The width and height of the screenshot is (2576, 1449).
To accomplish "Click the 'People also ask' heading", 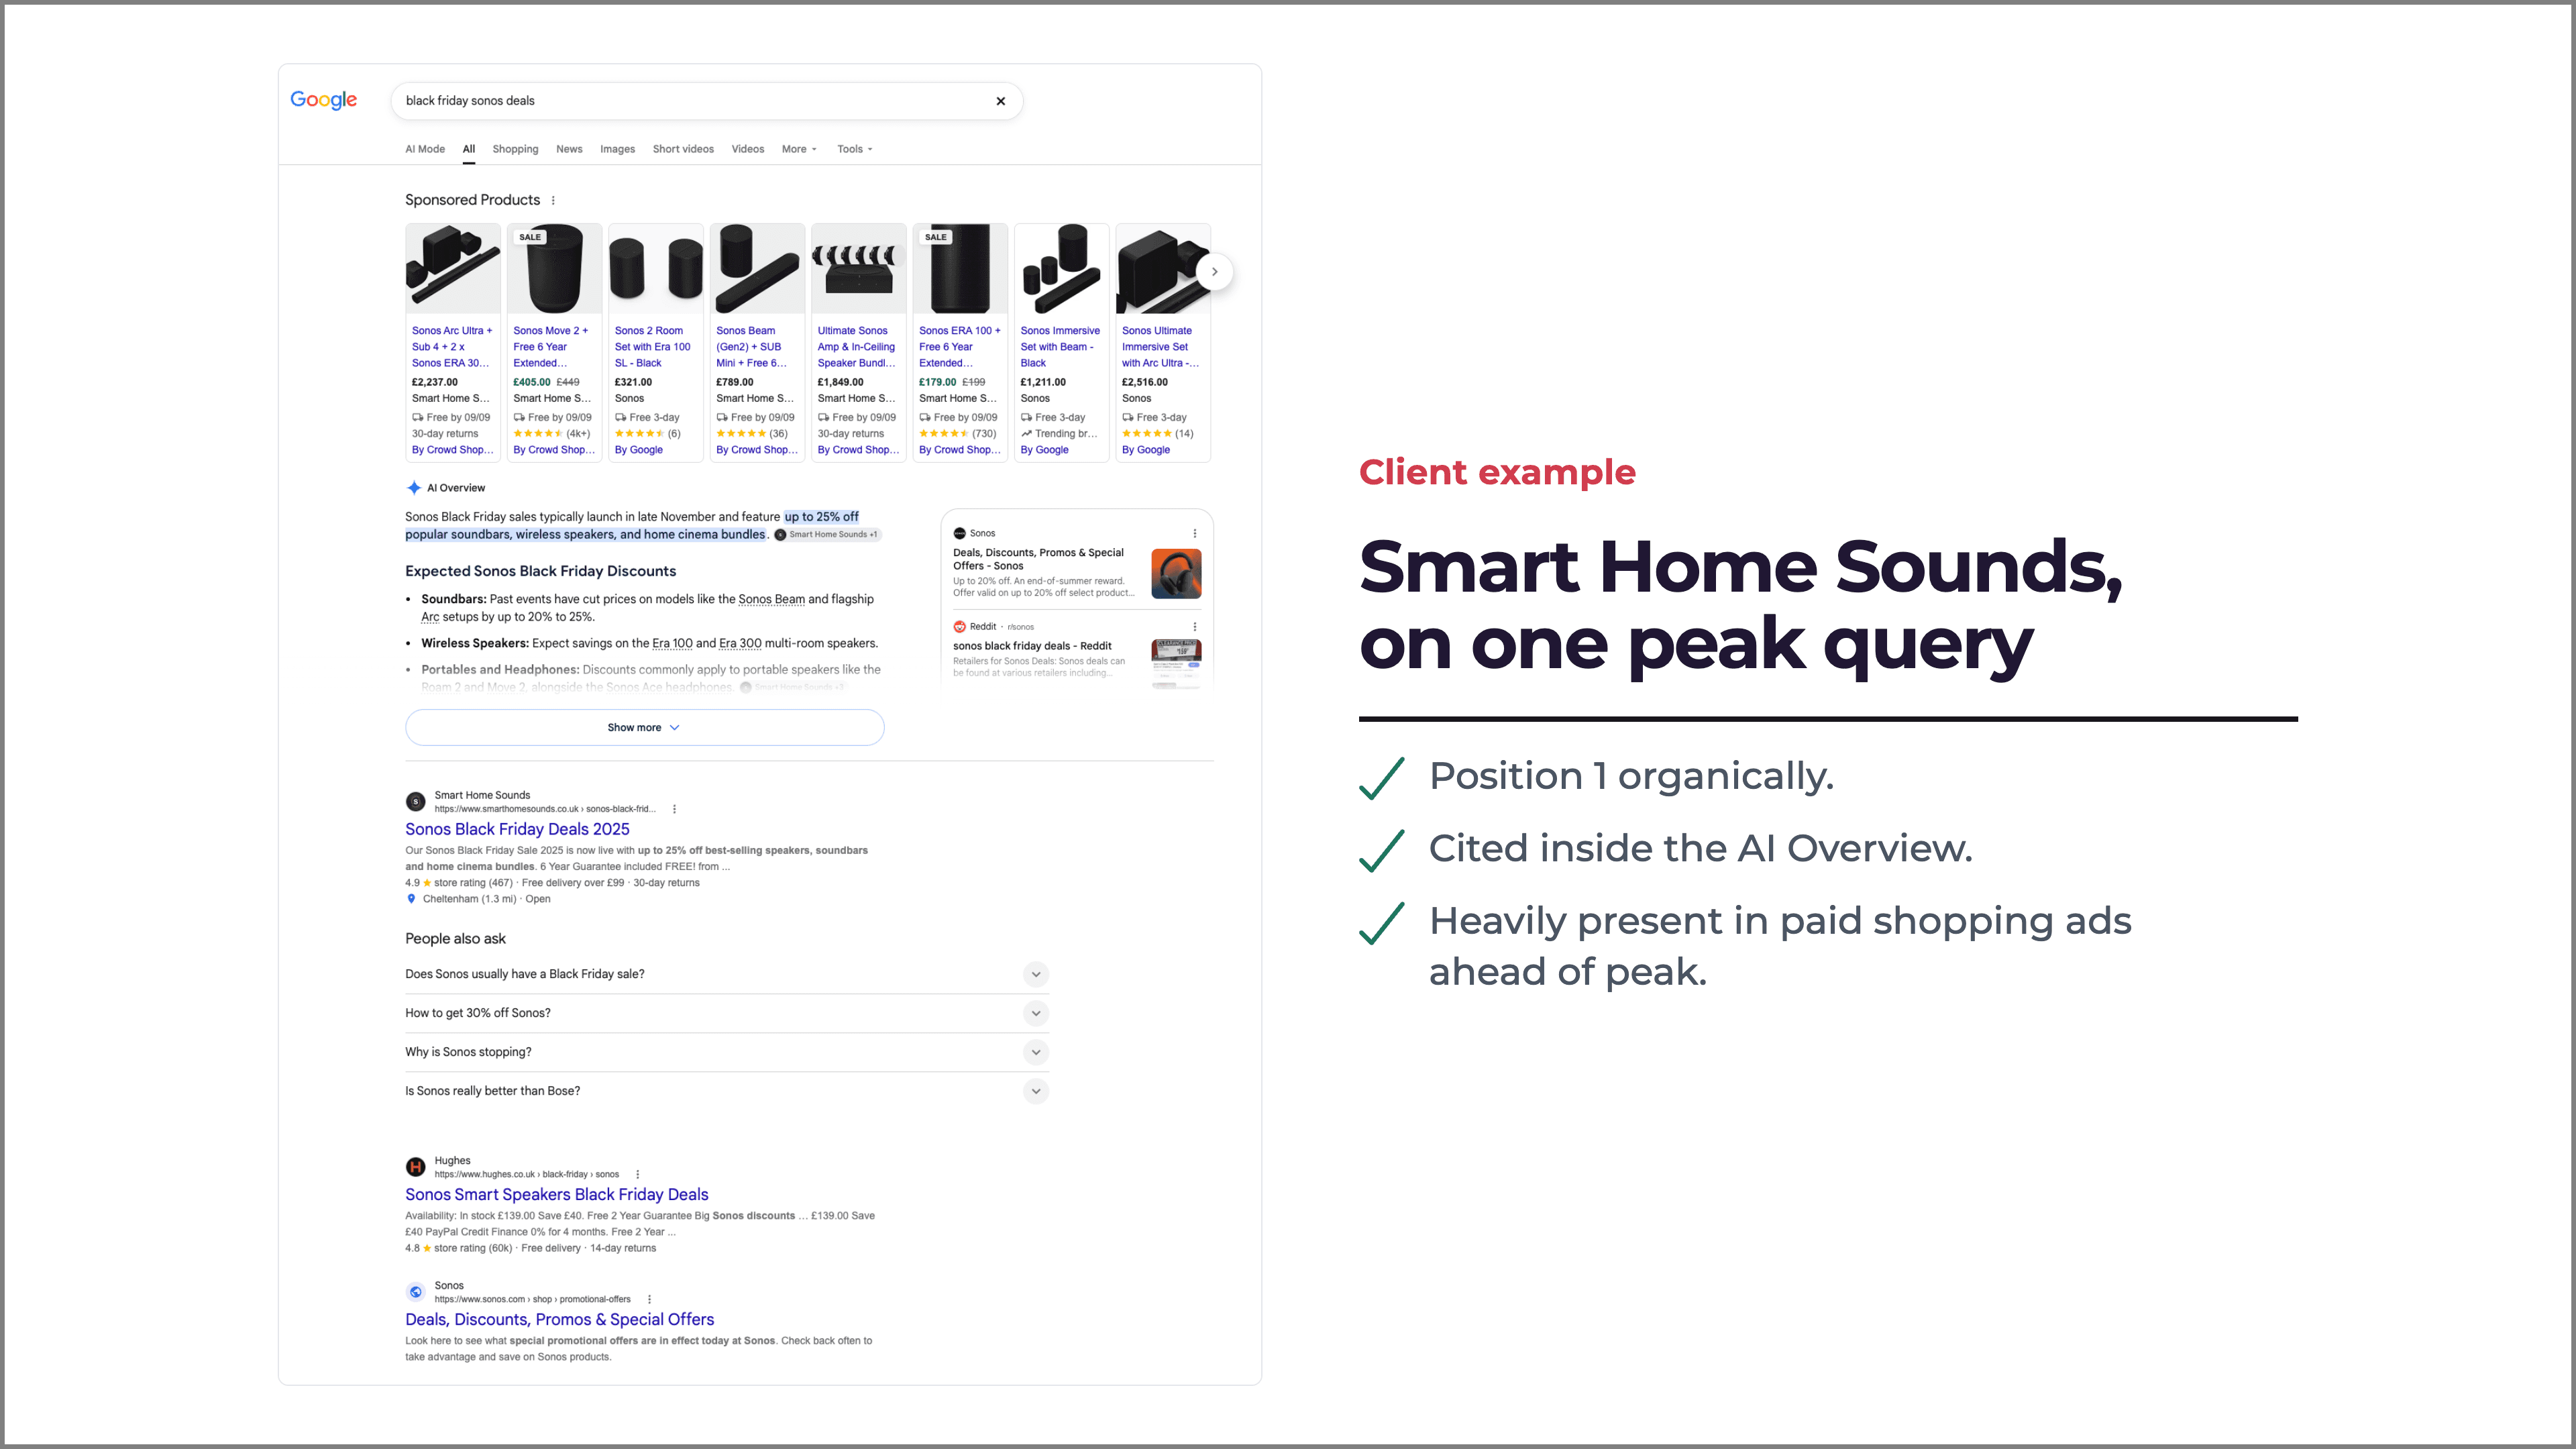I will (x=455, y=938).
